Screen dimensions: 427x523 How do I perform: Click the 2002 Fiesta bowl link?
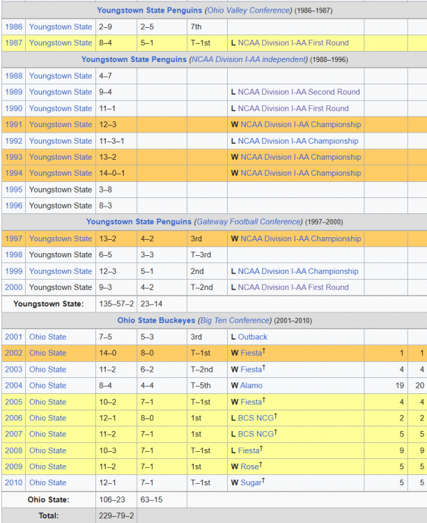251,353
